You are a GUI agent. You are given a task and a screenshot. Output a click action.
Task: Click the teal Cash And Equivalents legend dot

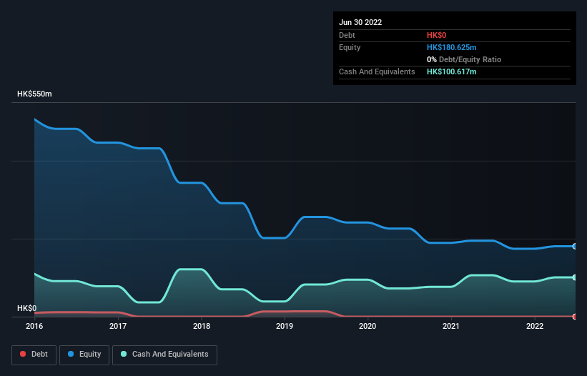pos(124,354)
